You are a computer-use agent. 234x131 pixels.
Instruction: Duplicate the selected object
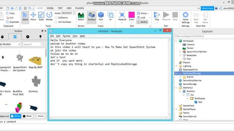click(12, 22)
